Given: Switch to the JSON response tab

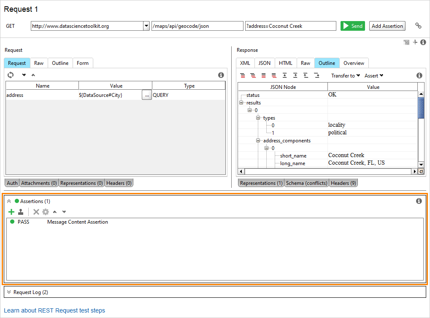Looking at the screenshot, I should (265, 63).
